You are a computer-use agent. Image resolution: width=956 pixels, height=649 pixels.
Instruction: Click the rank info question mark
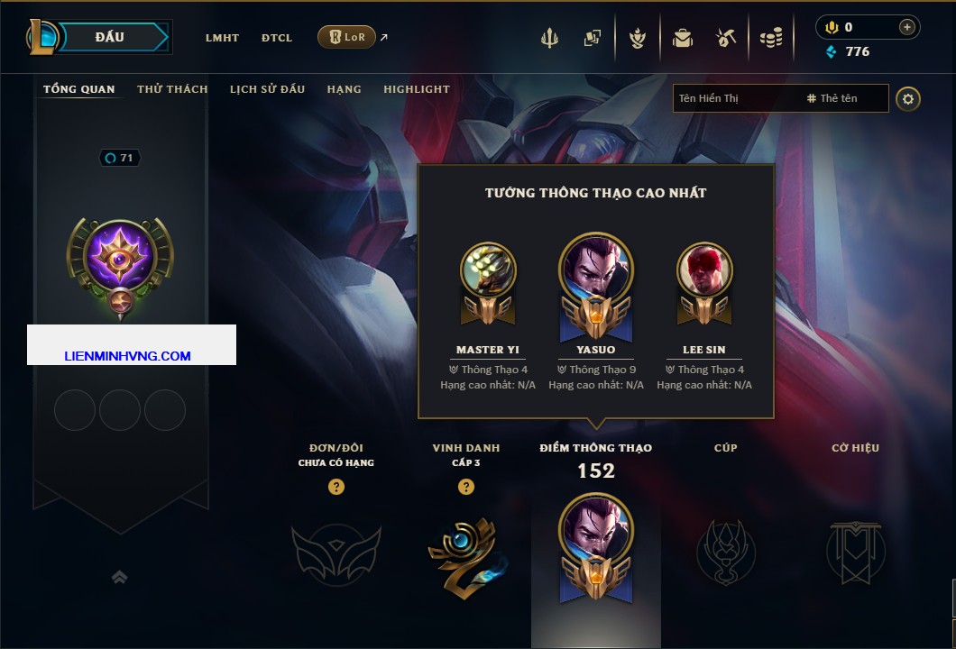point(336,486)
